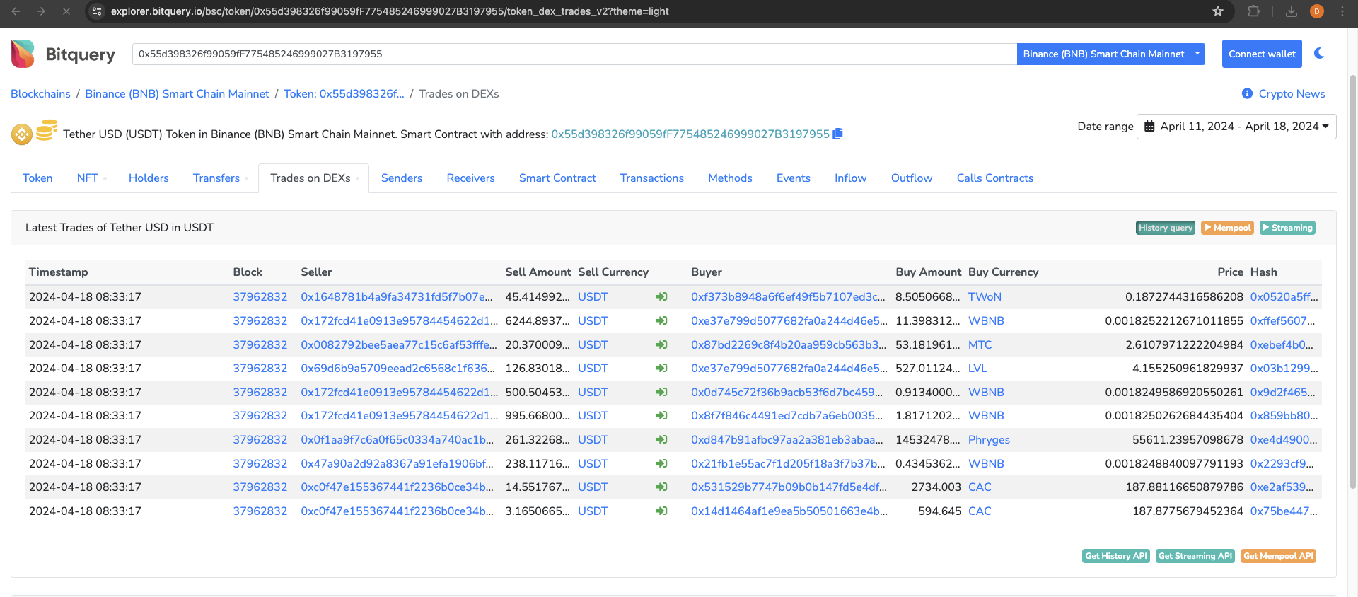
Task: Open the Senders tab
Action: point(402,178)
